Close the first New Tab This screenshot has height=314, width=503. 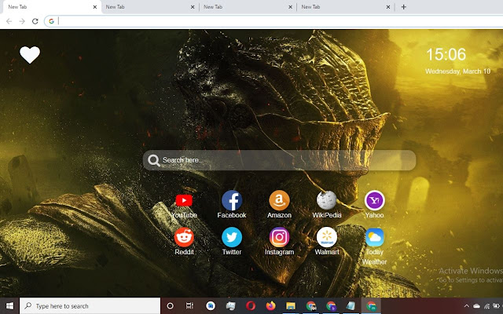[x=95, y=6]
